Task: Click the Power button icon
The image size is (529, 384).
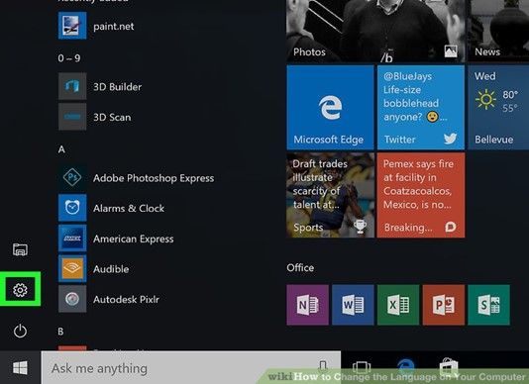Action: tap(20, 331)
